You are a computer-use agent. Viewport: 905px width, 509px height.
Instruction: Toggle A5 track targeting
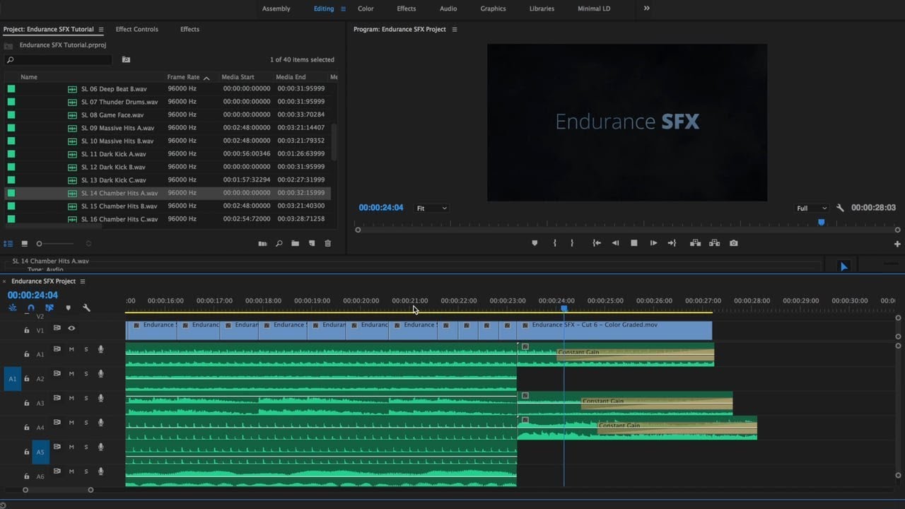pos(40,452)
